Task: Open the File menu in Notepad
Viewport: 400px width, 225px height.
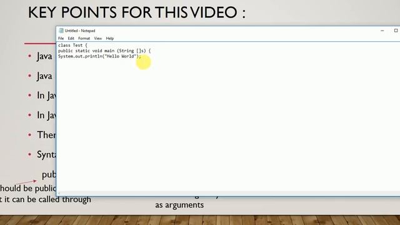Action: click(x=61, y=39)
